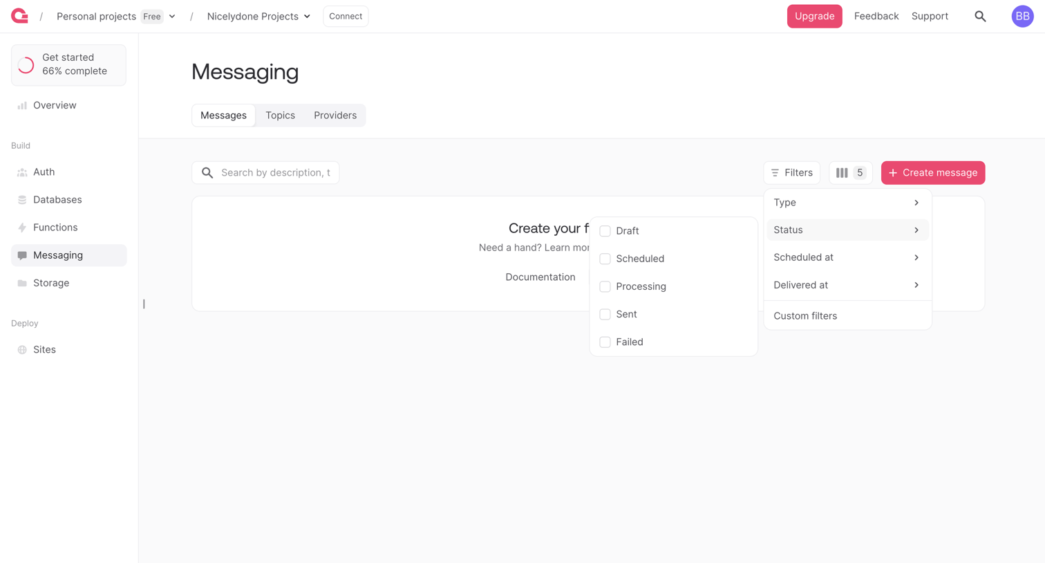The width and height of the screenshot is (1045, 563).
Task: Click the Overview chart icon
Action: (22, 105)
